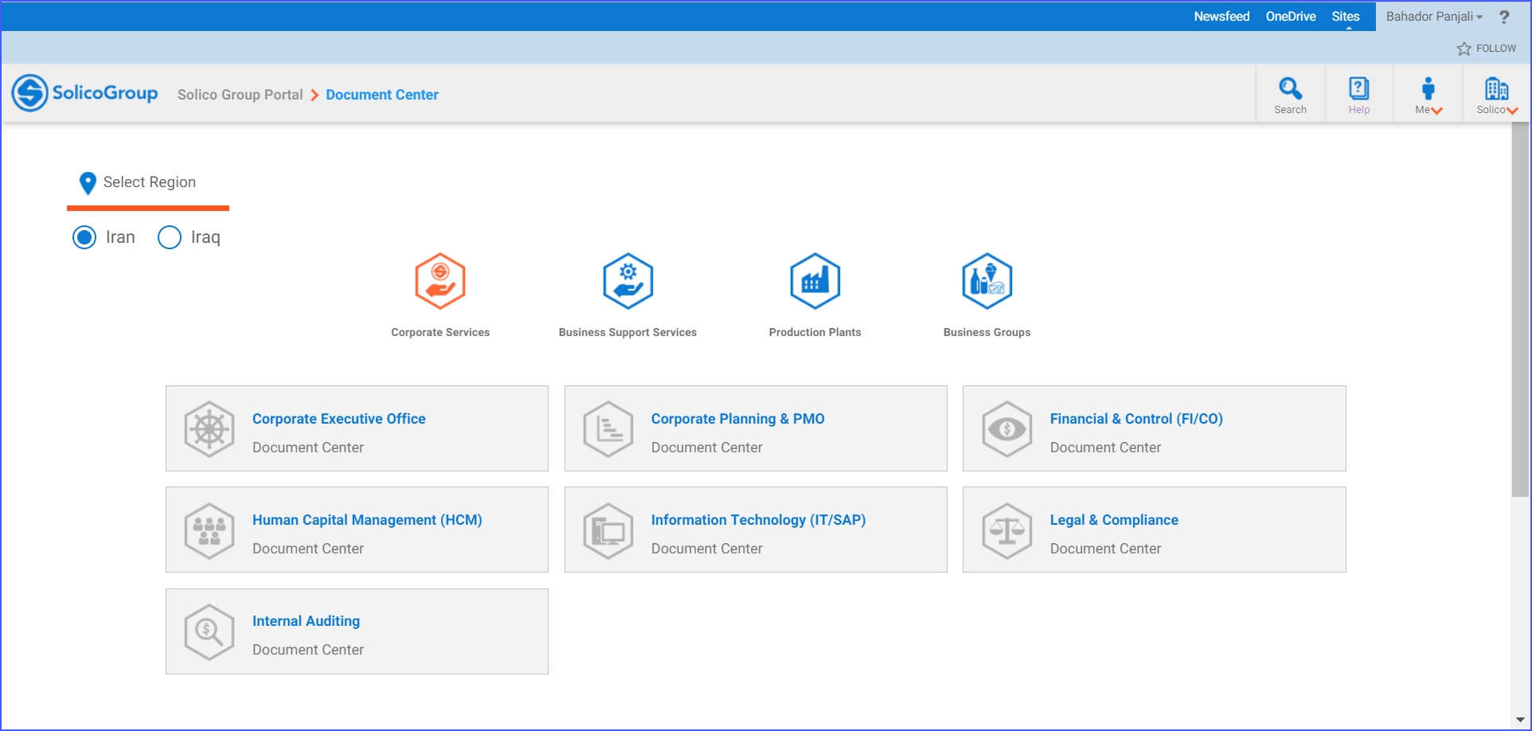This screenshot has height=731, width=1532.
Task: Click the Human Capital Management people icon
Action: pyautogui.click(x=209, y=530)
